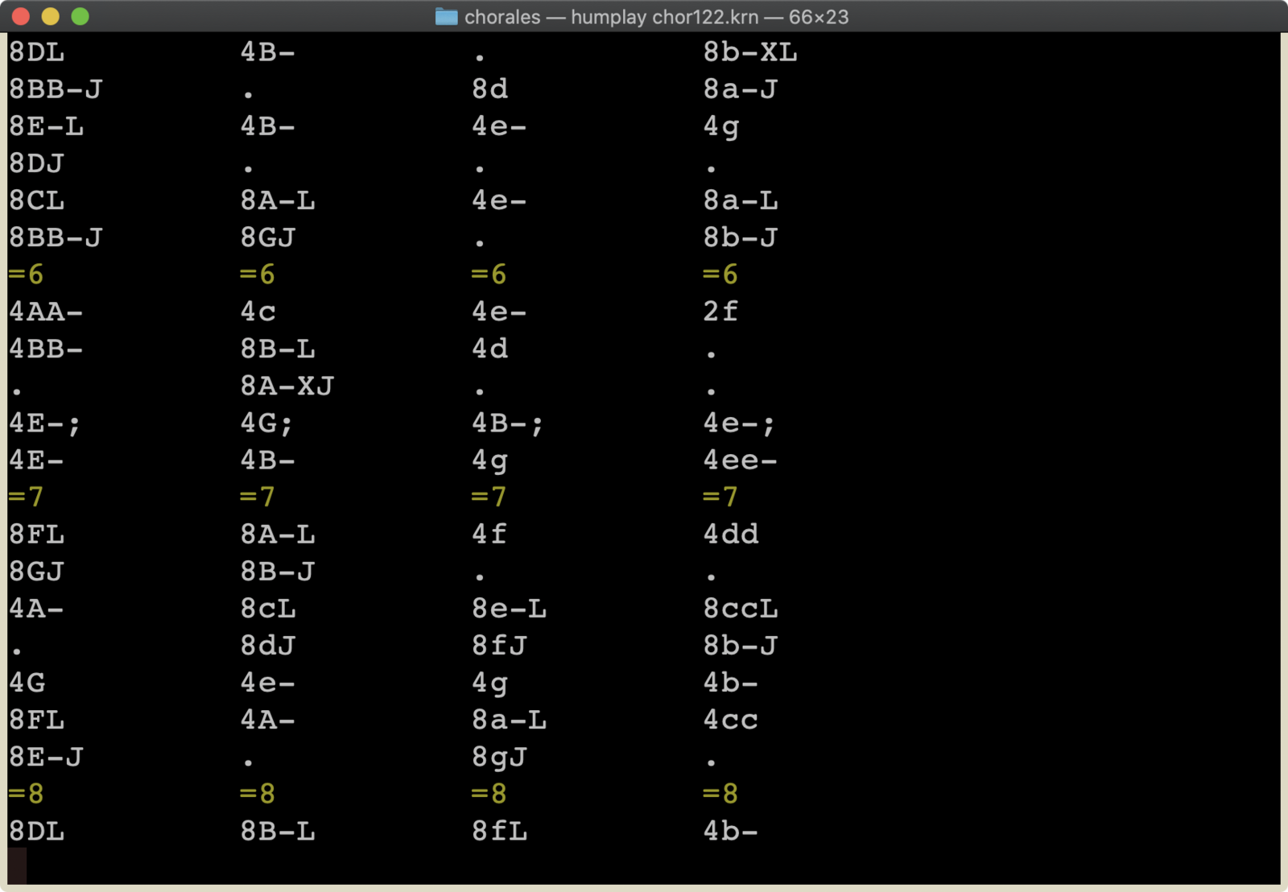Click the '4AA-' bass note token
The width and height of the screenshot is (1288, 892).
pos(46,312)
